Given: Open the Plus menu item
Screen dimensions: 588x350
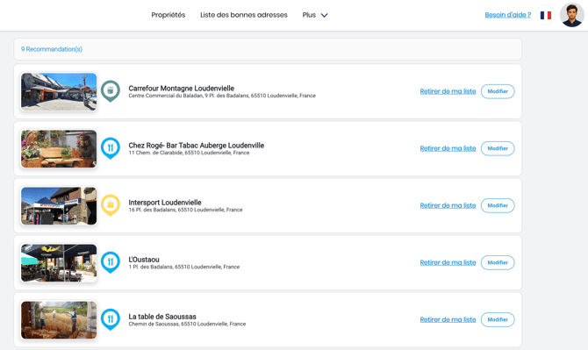Looking at the screenshot, I should click(x=309, y=15).
